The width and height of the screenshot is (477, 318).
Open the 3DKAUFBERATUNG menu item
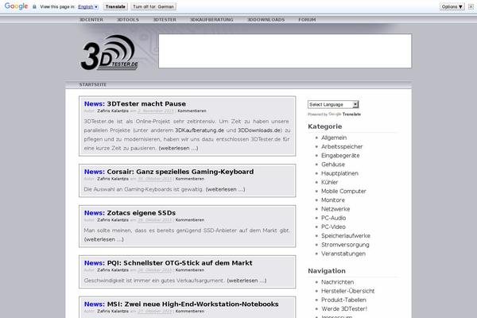pyautogui.click(x=211, y=19)
